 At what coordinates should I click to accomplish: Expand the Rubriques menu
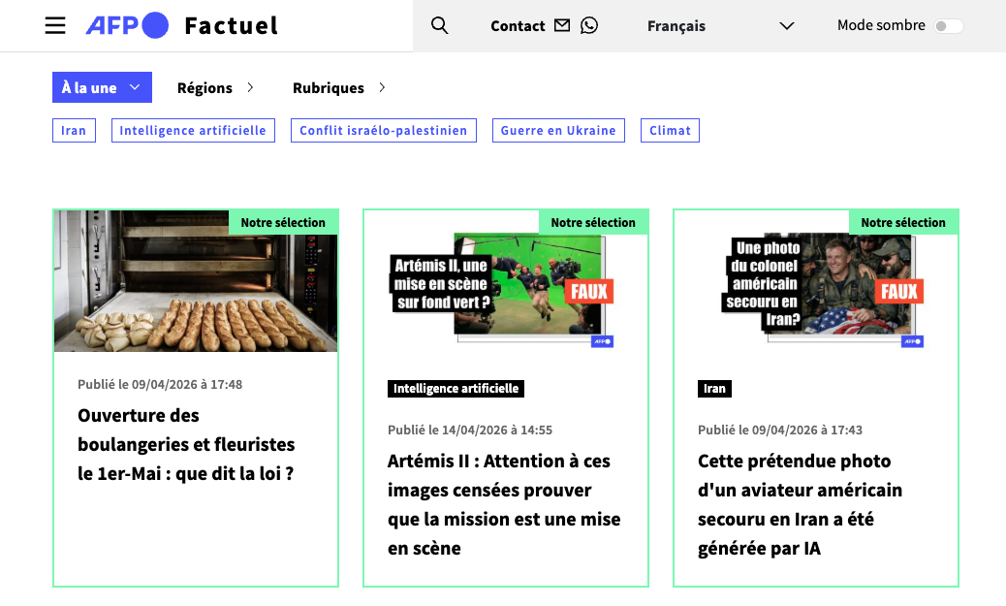point(339,87)
